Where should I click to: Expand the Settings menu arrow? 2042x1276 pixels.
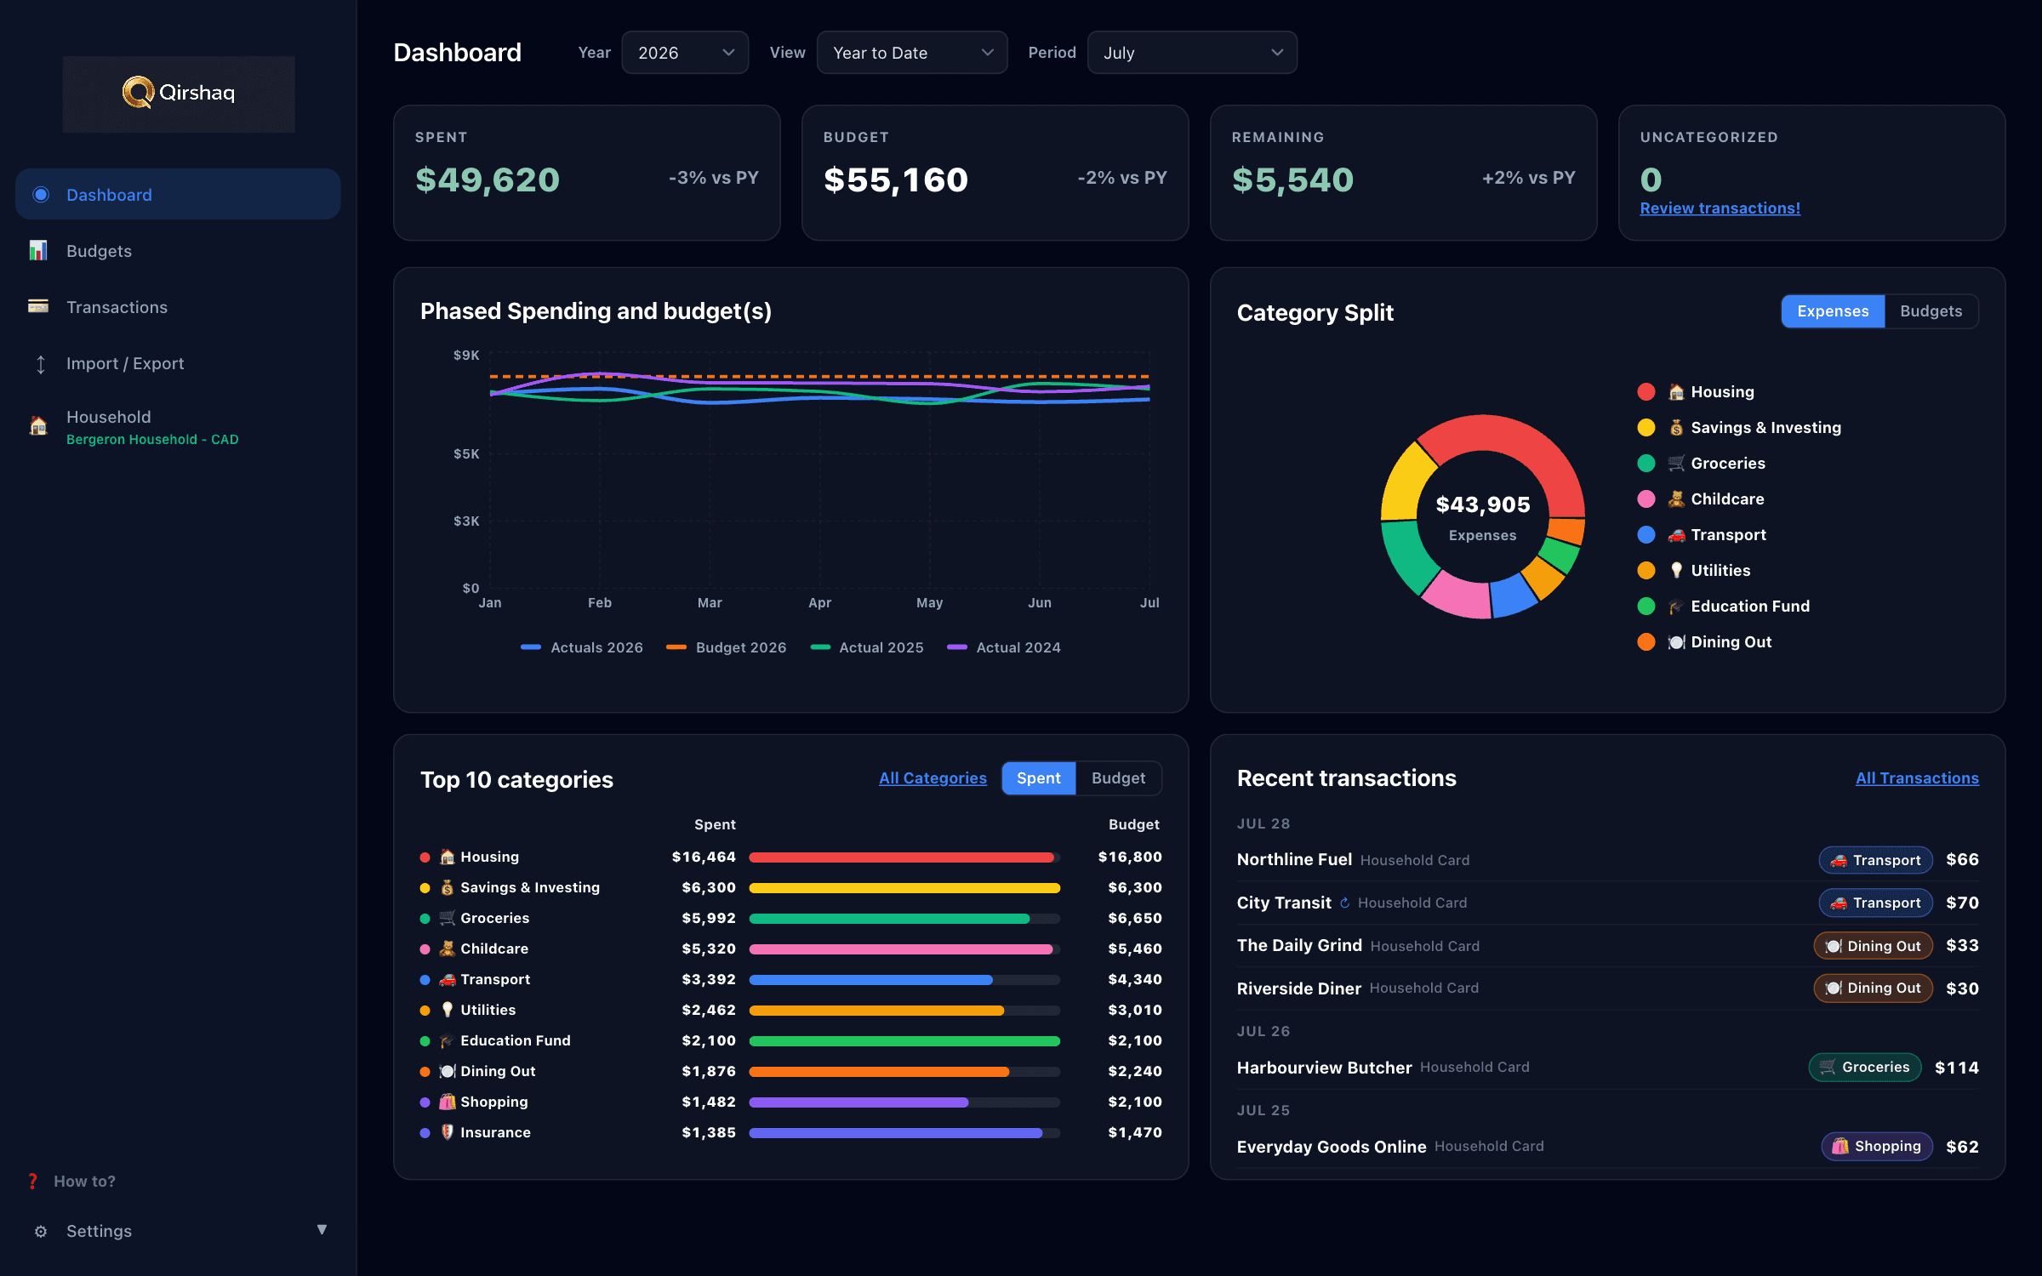pos(322,1230)
